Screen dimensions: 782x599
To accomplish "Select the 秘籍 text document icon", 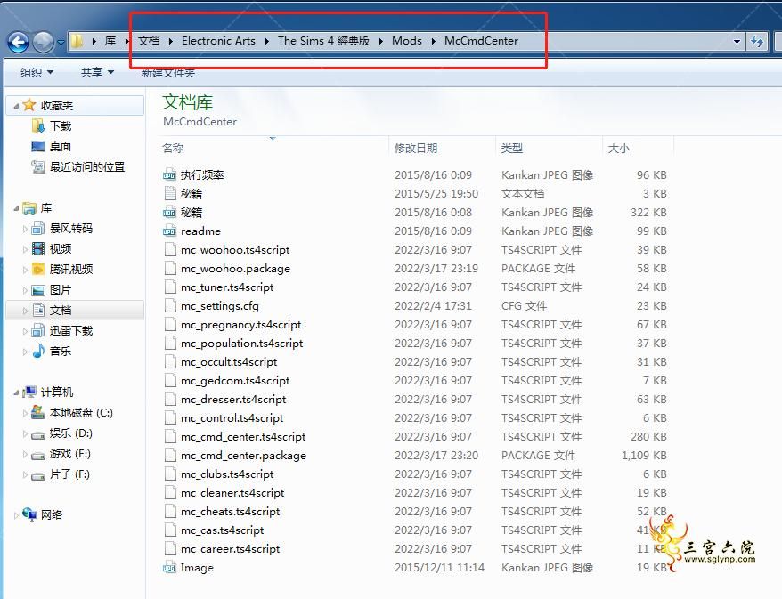I will (170, 193).
